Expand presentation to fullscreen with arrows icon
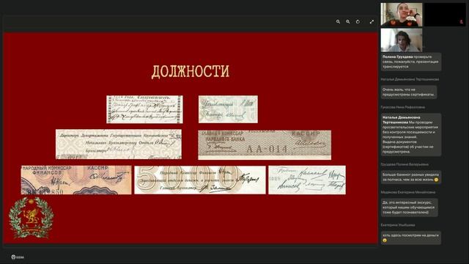469x264 pixels. point(372,21)
